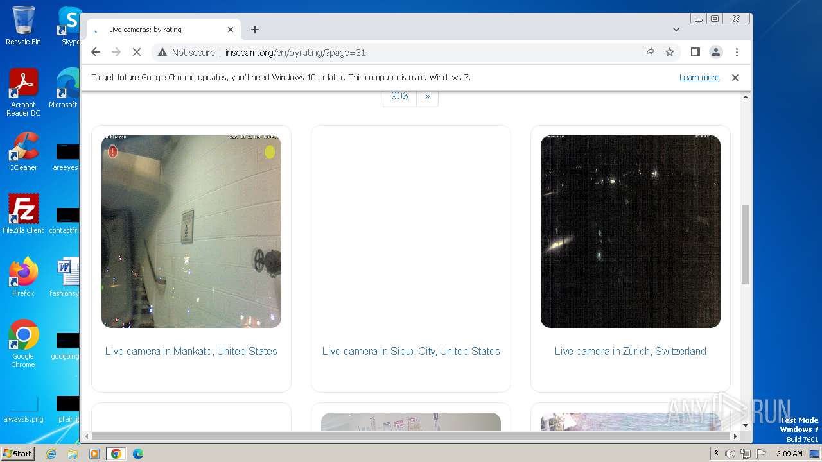Launch FileZilla Client shortcut
Screen dimensions: 822x462
(23, 214)
